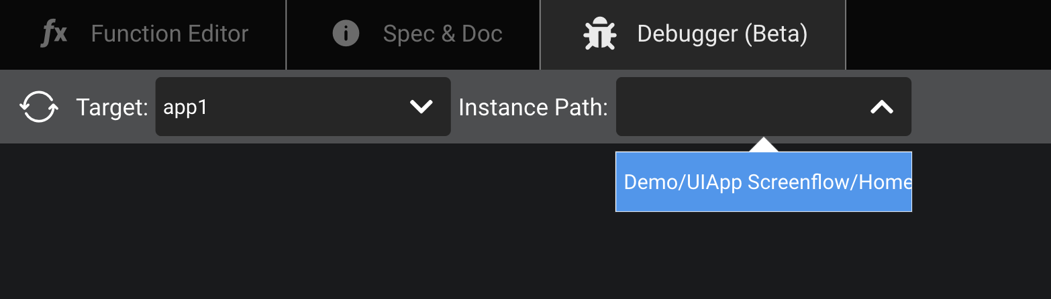Click the Instance Path: label
This screenshot has height=299, width=1051.
533,107
